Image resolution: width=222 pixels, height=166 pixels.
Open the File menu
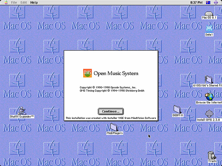[14, 2]
